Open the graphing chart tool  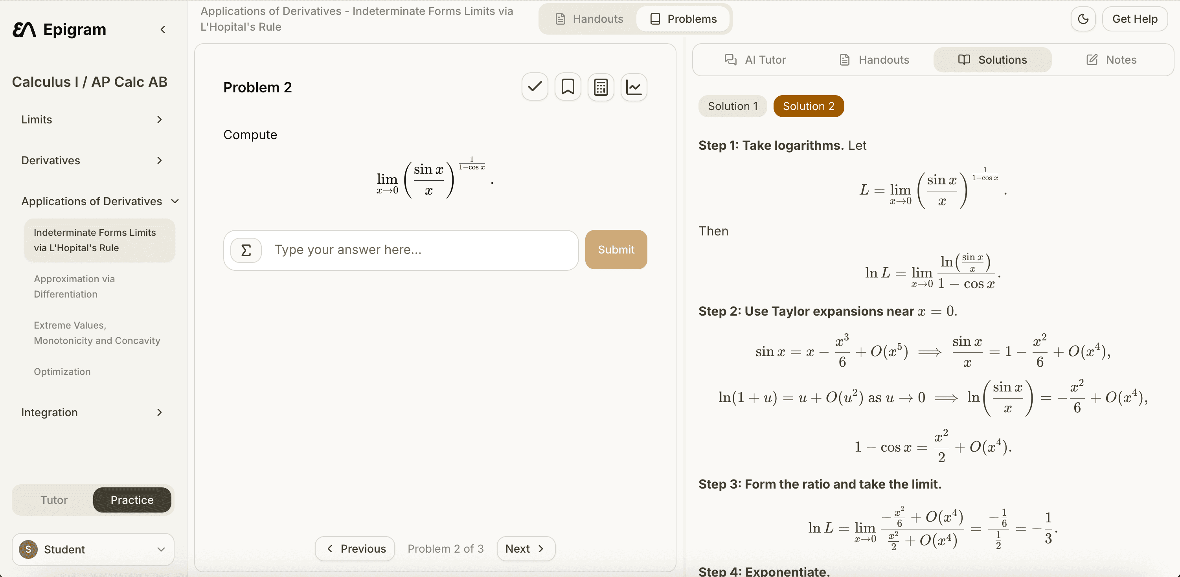[634, 87]
